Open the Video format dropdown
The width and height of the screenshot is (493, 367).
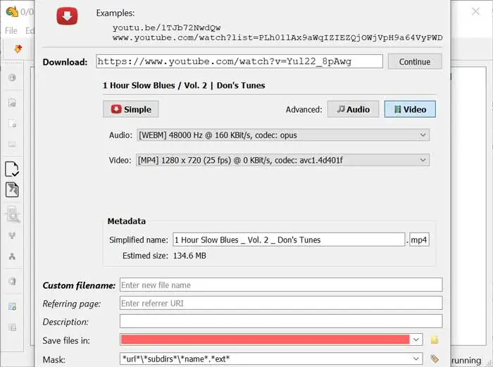tap(282, 160)
